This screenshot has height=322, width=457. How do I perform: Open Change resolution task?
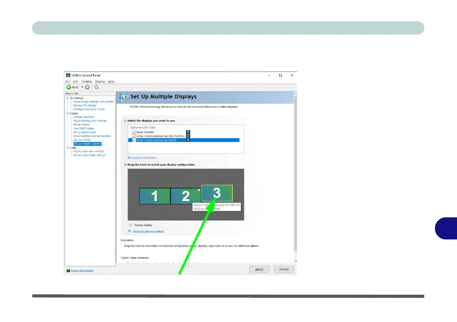click(x=84, y=117)
